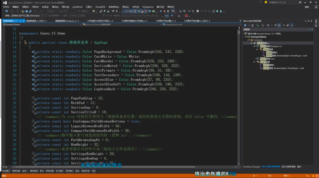This screenshot has width=319, height=178.
Task: Click the Collapse All icon in Solution Explorer
Action: (x=276, y=25)
